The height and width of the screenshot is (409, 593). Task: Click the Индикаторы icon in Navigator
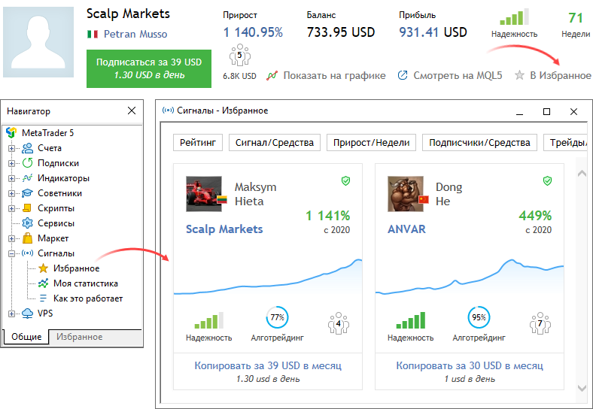[x=27, y=178]
